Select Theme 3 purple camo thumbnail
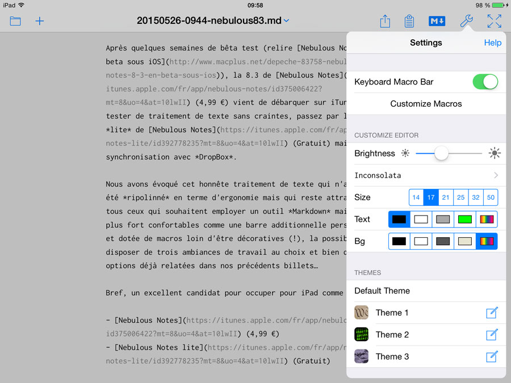The height and width of the screenshot is (383, 511). (362, 356)
